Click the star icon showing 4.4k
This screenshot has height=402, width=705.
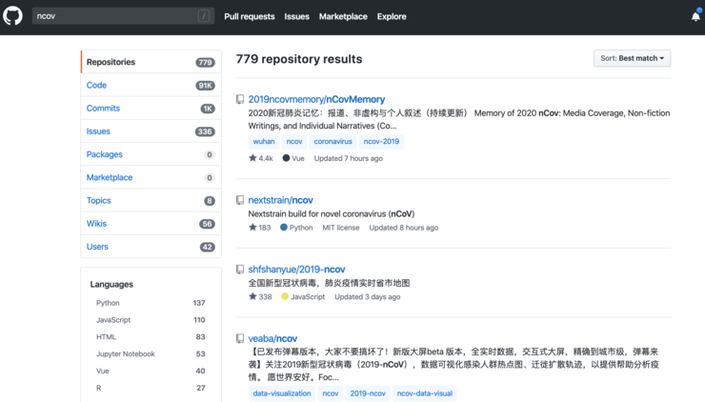pyautogui.click(x=252, y=158)
